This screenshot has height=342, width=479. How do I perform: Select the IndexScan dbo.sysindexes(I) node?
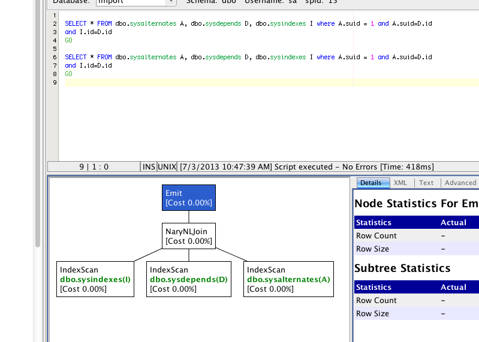coord(95,279)
